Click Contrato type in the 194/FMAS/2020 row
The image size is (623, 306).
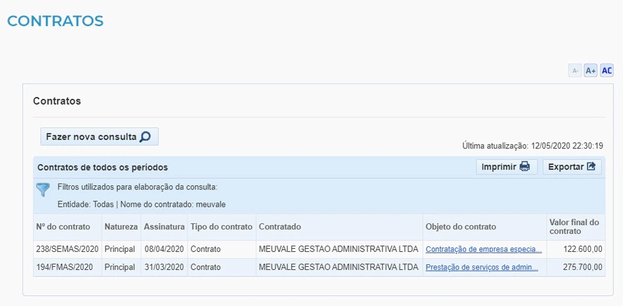point(206,267)
